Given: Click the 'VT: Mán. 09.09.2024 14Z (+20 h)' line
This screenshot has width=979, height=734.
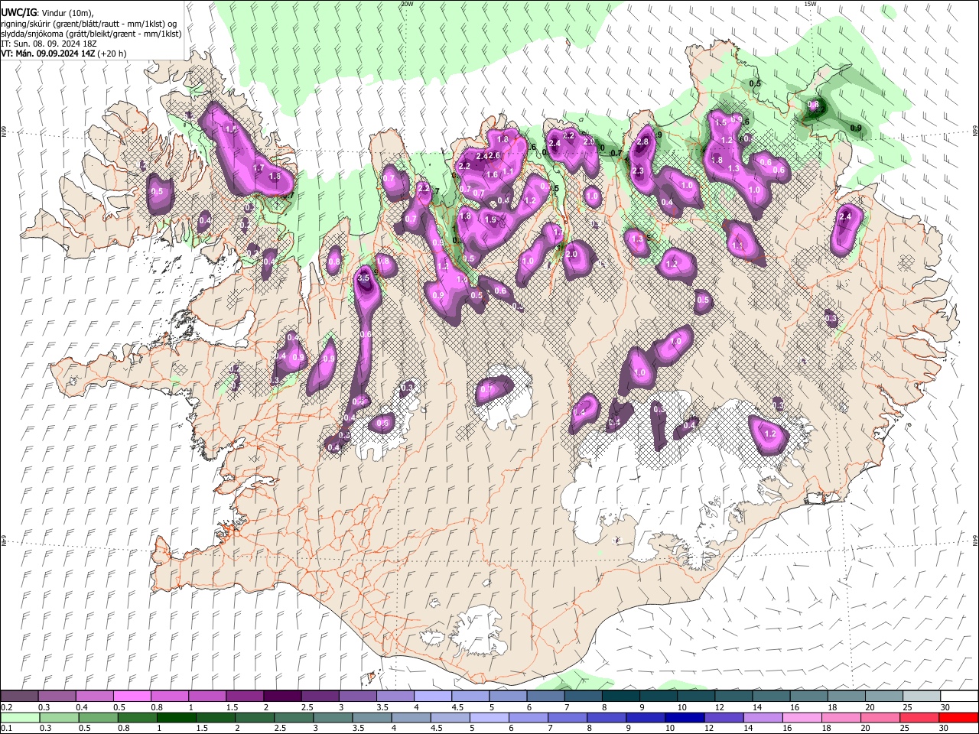Looking at the screenshot, I should click(x=64, y=54).
